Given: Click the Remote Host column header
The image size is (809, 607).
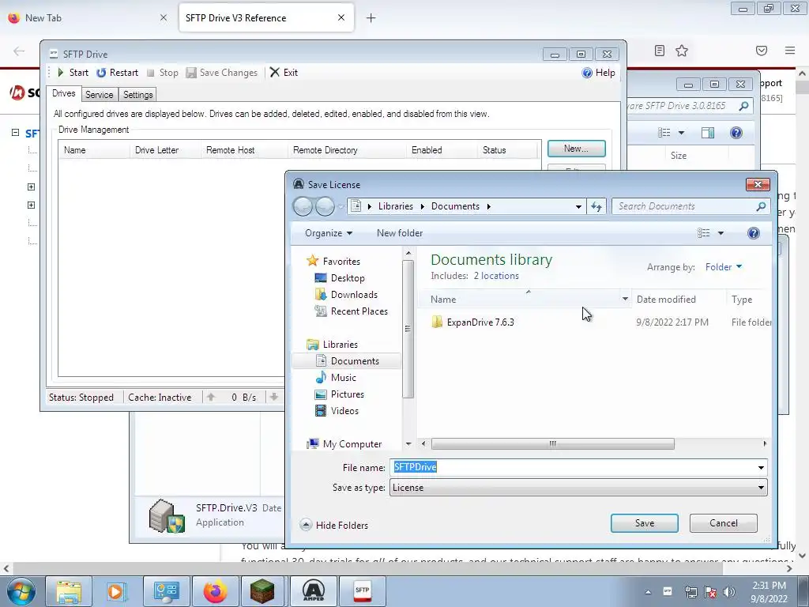Looking at the screenshot, I should coord(243,150).
